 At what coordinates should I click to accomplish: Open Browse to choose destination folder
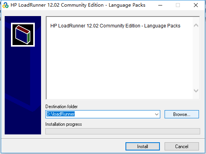pyautogui.click(x=181, y=114)
